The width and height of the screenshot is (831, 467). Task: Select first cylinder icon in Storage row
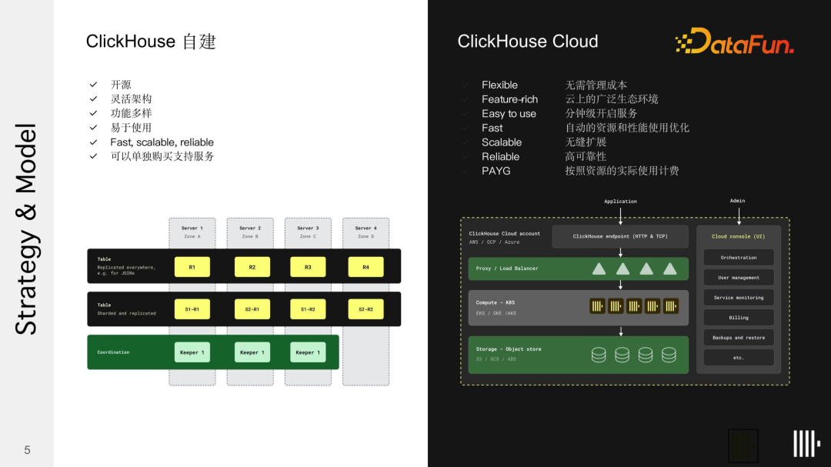click(x=599, y=355)
